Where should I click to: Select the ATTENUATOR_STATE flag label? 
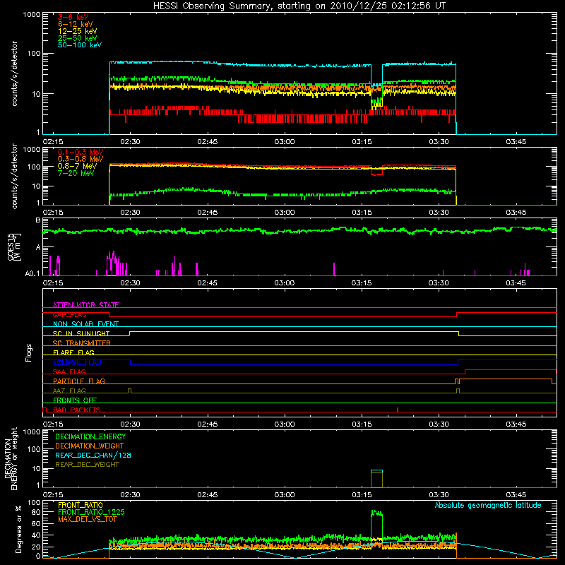[x=85, y=305]
